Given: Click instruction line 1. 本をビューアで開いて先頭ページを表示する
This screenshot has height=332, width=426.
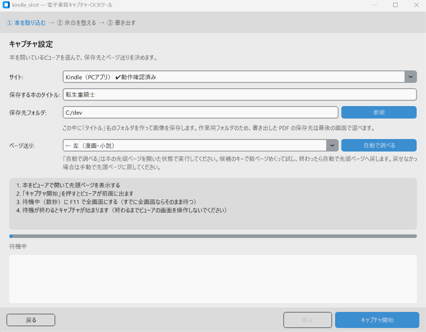Looking at the screenshot, I should 68,185.
